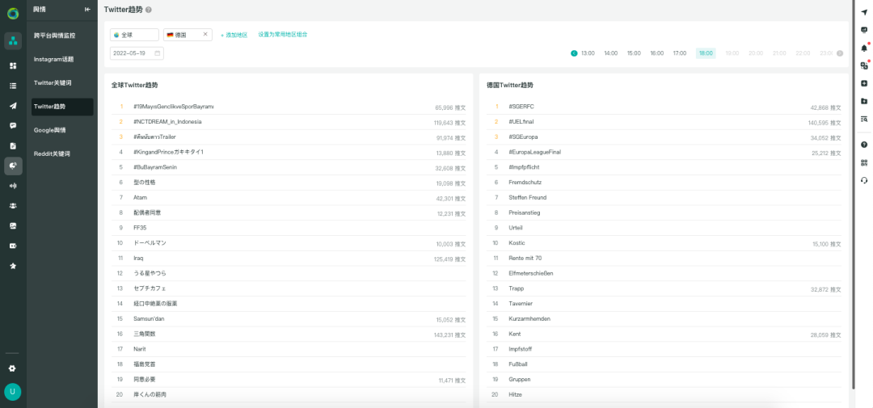Viewport: 873px width, 408px height.
Task: Open the date picker showing 2022-05-19
Action: [137, 53]
